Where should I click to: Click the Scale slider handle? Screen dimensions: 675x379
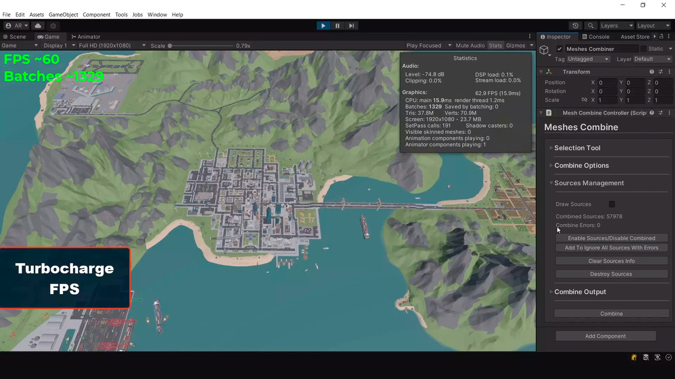(170, 45)
